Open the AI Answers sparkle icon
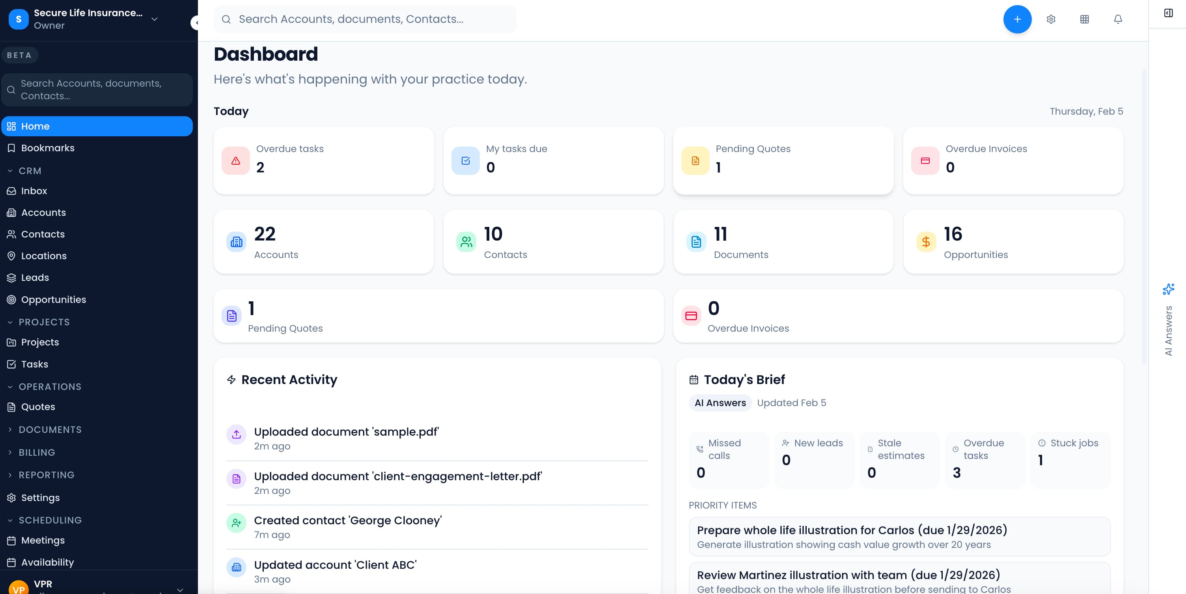1186x594 pixels. coord(1168,289)
